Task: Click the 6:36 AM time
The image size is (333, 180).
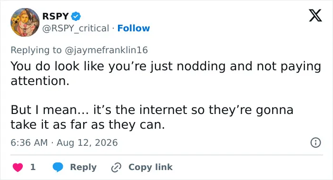Action: (29, 142)
